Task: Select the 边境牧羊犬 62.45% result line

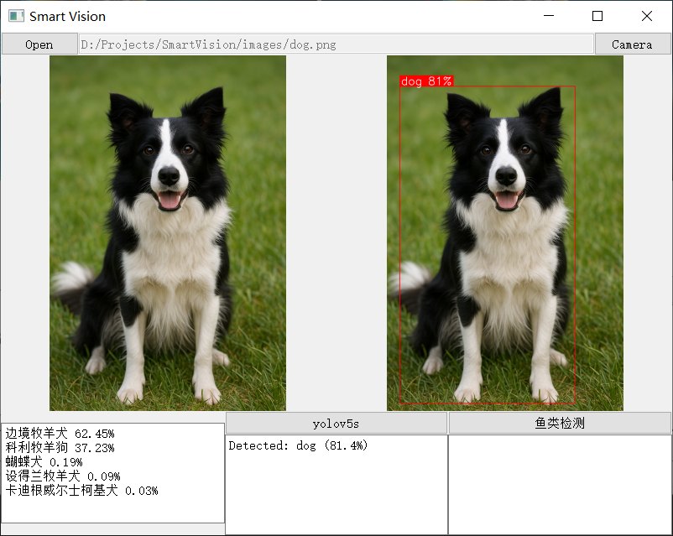Action: [x=60, y=434]
